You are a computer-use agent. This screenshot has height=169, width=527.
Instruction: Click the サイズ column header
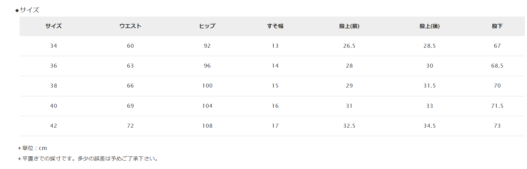[54, 26]
